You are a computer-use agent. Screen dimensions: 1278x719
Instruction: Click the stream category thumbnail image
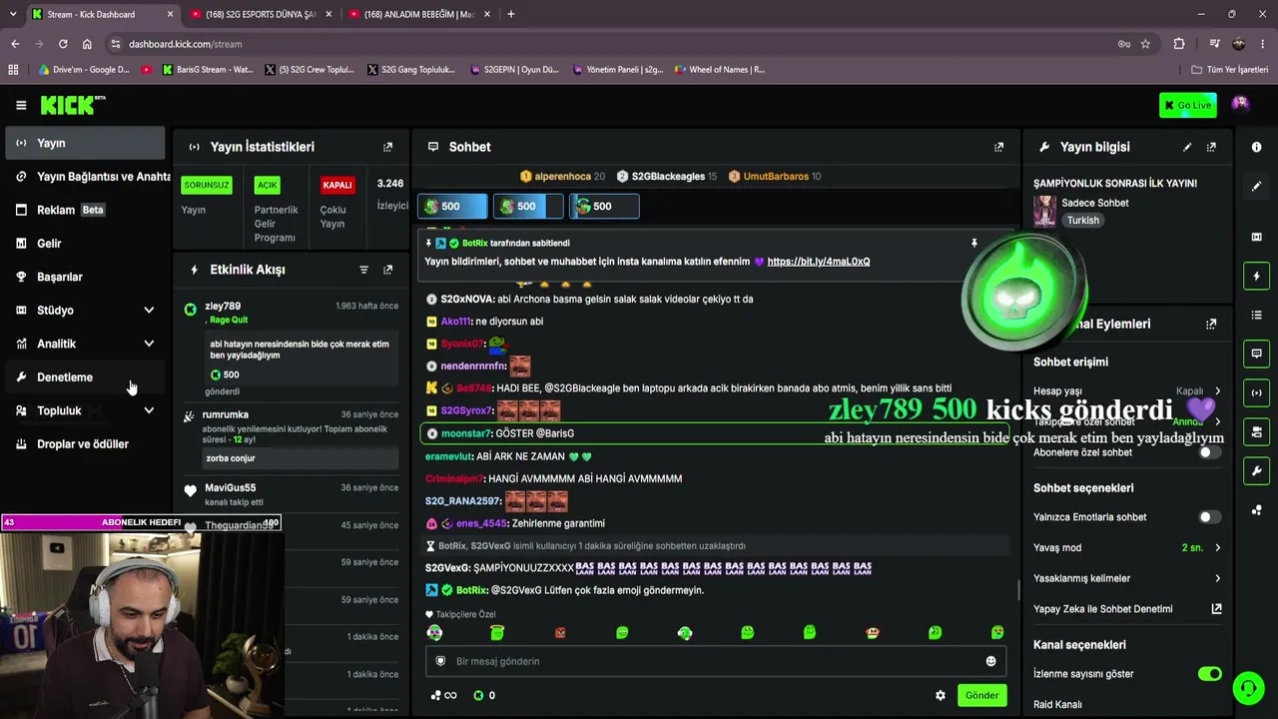[x=1044, y=211]
